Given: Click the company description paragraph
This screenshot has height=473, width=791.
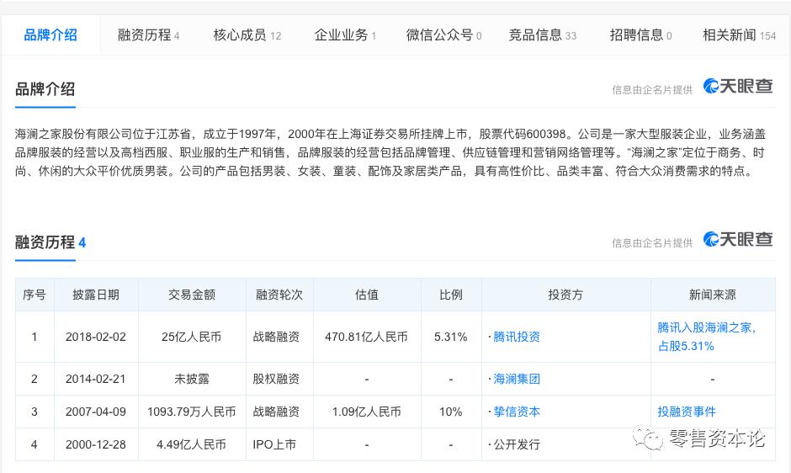Looking at the screenshot, I should click(390, 152).
